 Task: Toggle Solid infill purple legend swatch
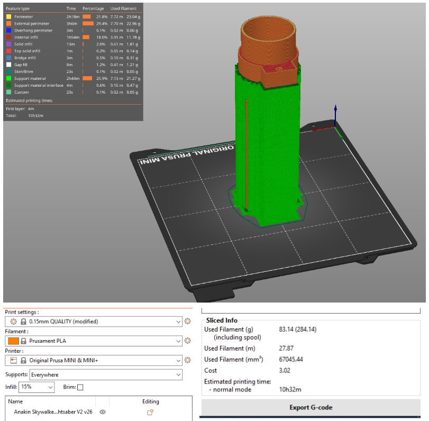tap(9, 44)
